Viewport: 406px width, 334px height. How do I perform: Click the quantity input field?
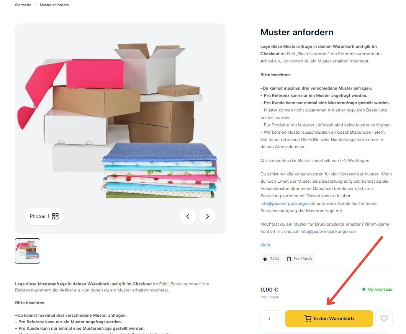pyautogui.click(x=271, y=318)
